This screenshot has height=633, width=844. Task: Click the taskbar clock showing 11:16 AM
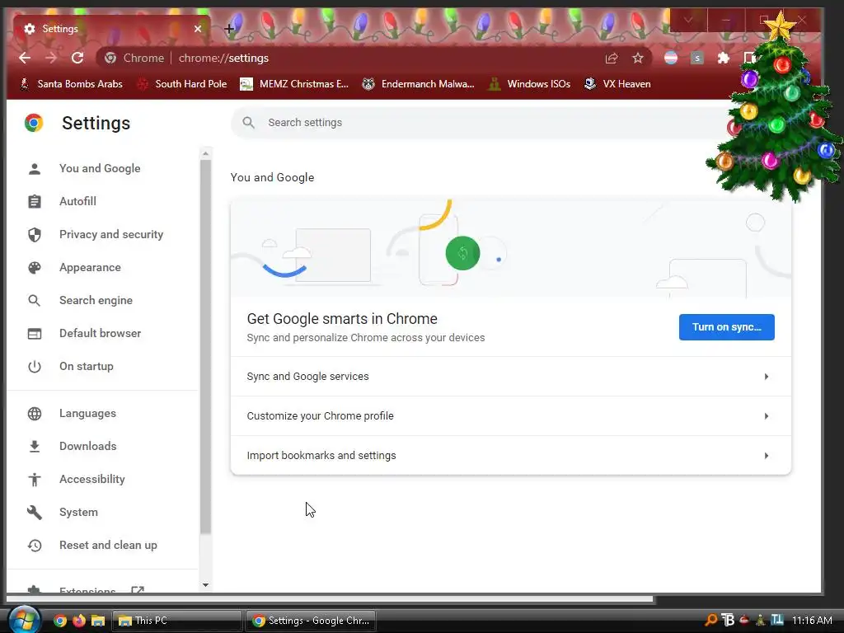click(x=812, y=621)
